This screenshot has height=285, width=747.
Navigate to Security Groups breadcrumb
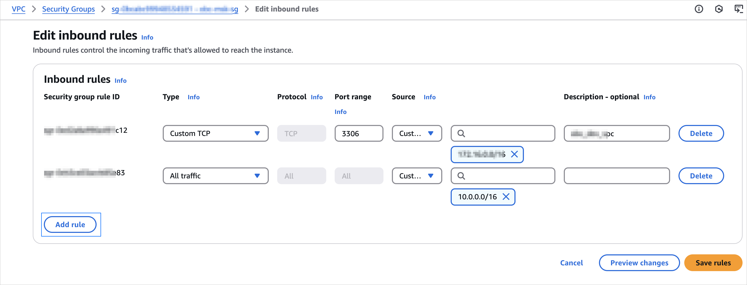tap(68, 9)
